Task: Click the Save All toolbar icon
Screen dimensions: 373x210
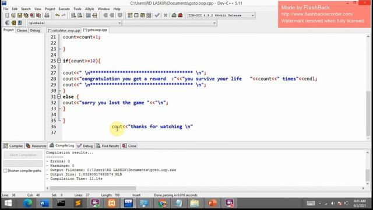Action: (26, 15)
